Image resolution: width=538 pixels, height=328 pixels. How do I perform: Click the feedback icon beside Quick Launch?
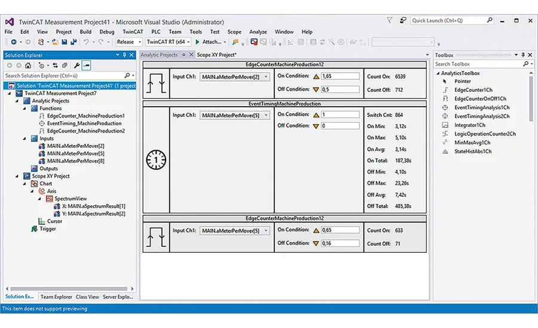pyautogui.click(x=403, y=20)
